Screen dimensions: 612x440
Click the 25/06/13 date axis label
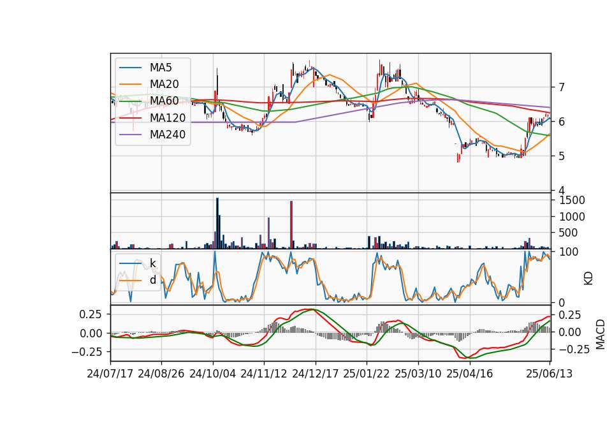click(x=550, y=374)
